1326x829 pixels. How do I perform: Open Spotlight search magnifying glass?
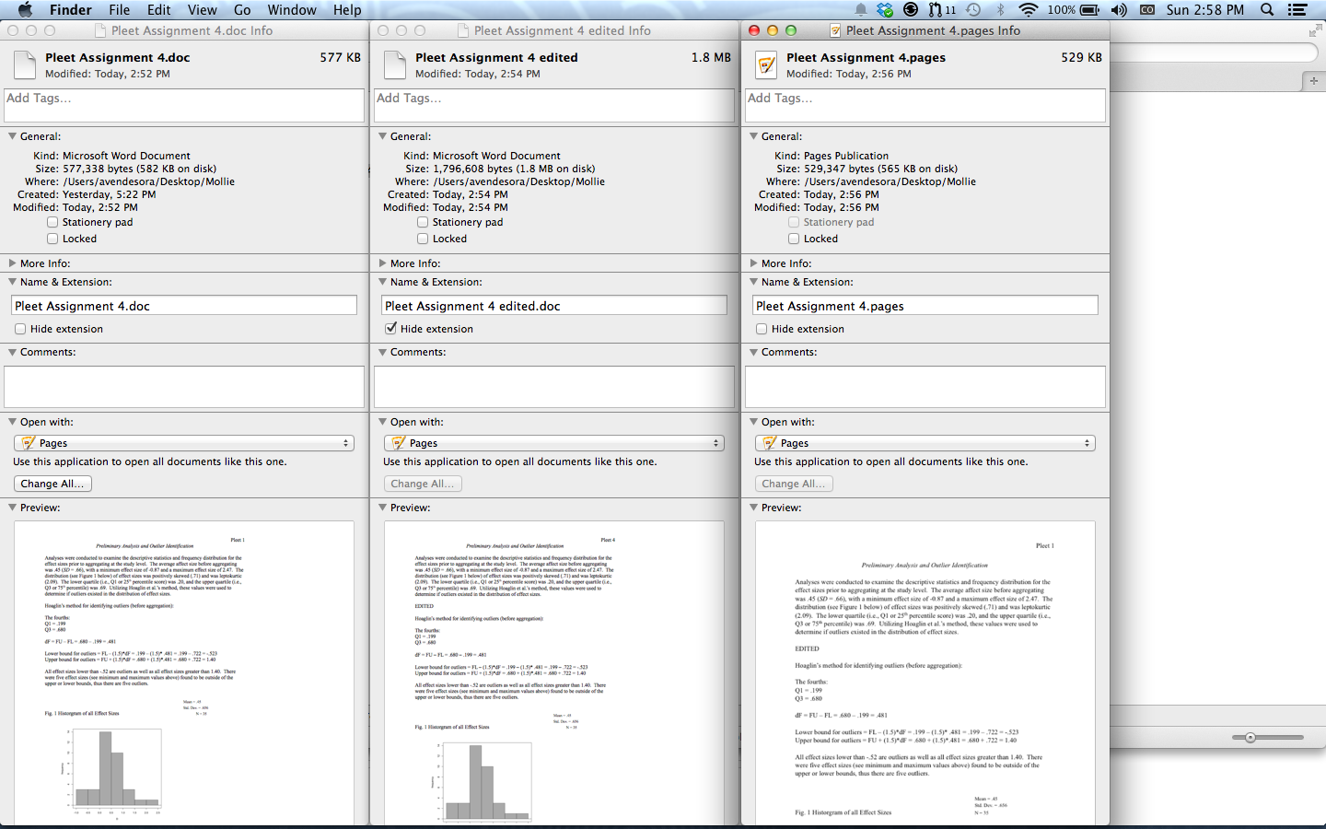coord(1267,10)
